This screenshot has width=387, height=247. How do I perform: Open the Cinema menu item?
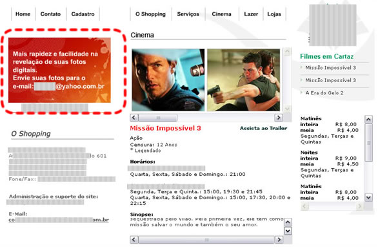click(221, 14)
